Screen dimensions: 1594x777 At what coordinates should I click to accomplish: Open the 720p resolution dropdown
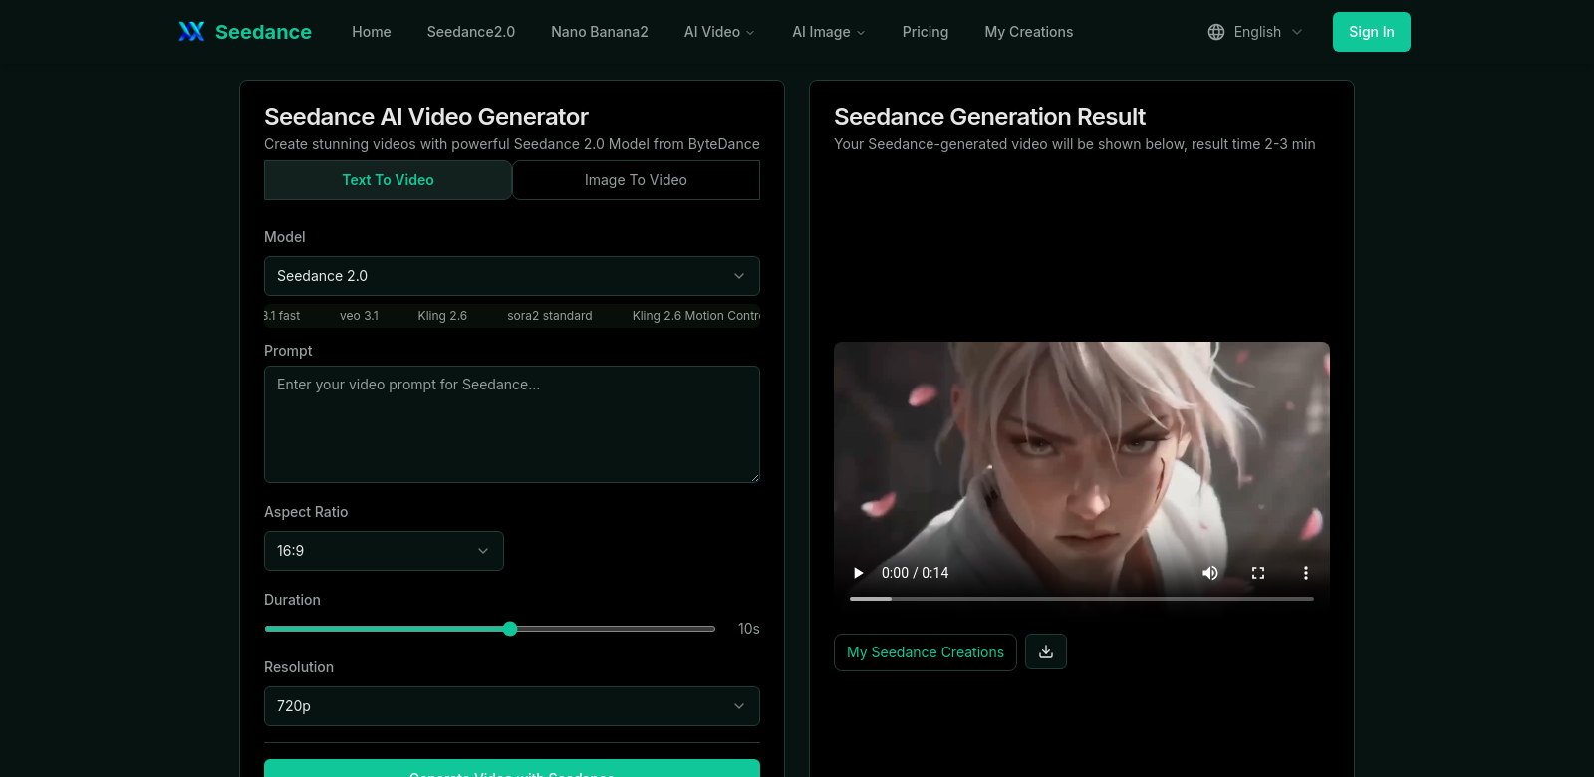click(x=512, y=706)
